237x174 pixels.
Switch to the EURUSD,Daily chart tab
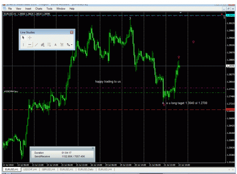[x=86, y=169]
